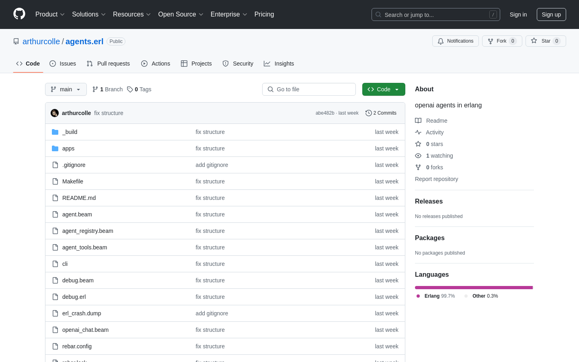This screenshot has height=362, width=579.
Task: Click Report repository link
Action: (x=436, y=179)
